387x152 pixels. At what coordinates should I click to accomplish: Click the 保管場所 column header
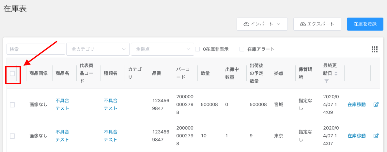[305, 74]
